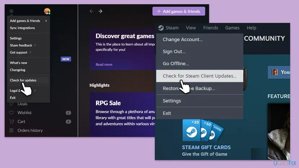Click the Highlights section heading

99,85
